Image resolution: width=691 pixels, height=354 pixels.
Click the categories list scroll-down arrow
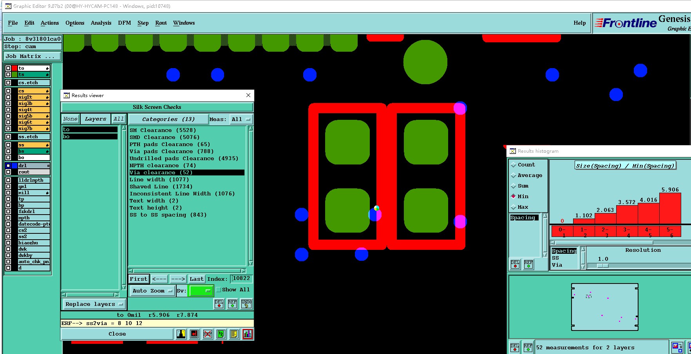coord(251,263)
